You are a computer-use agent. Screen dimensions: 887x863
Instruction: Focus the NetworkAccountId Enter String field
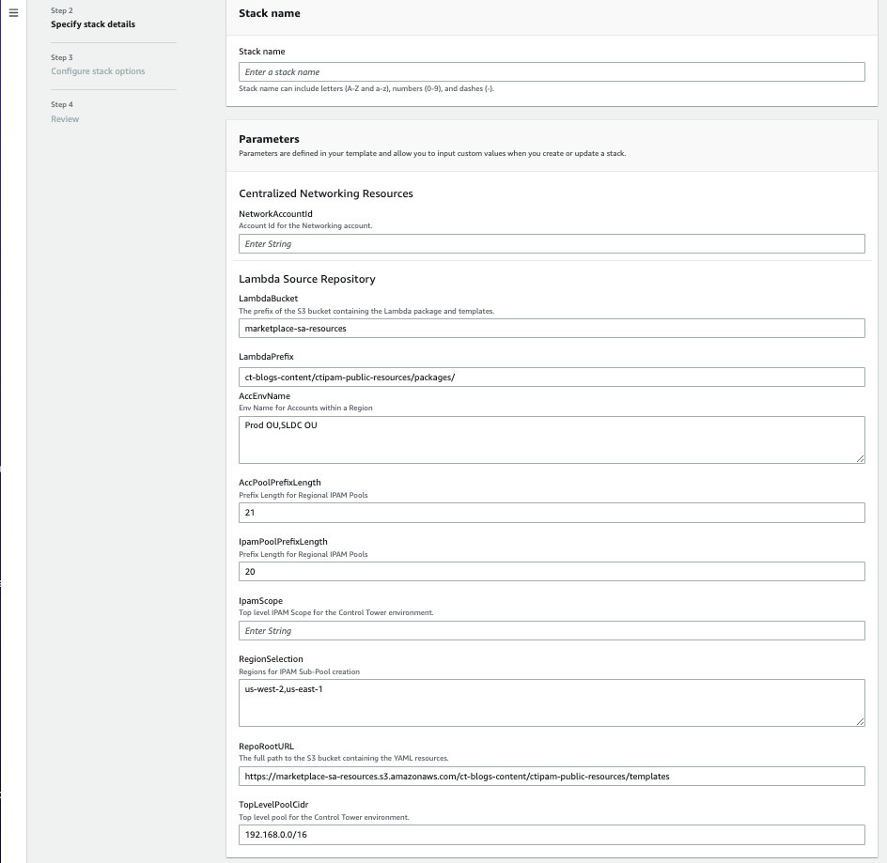(552, 243)
